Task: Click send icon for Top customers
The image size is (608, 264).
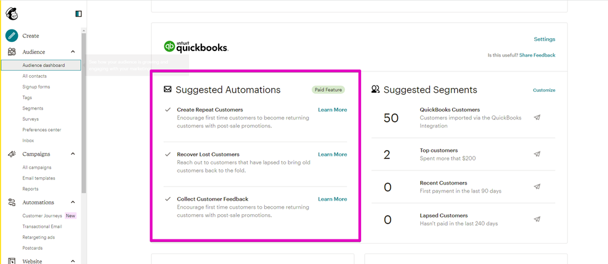Action: click(537, 154)
